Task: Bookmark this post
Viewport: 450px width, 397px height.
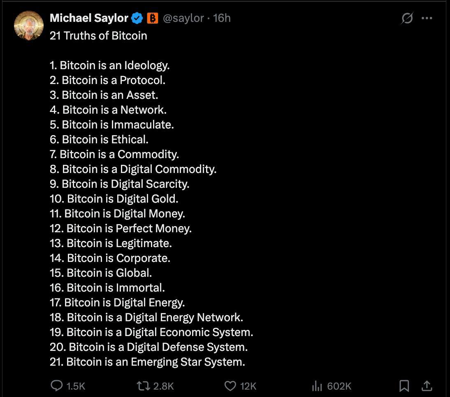Action: tap(404, 386)
